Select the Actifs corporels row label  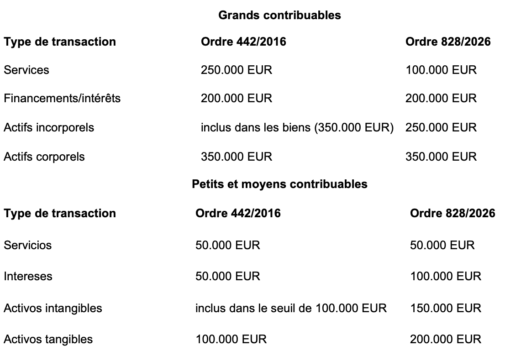pyautogui.click(x=44, y=157)
